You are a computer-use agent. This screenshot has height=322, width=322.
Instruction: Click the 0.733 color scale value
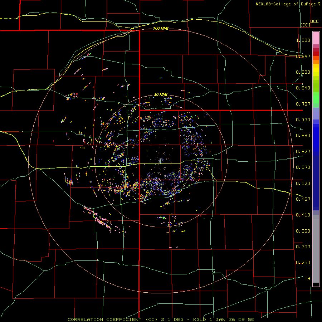(x=303, y=120)
